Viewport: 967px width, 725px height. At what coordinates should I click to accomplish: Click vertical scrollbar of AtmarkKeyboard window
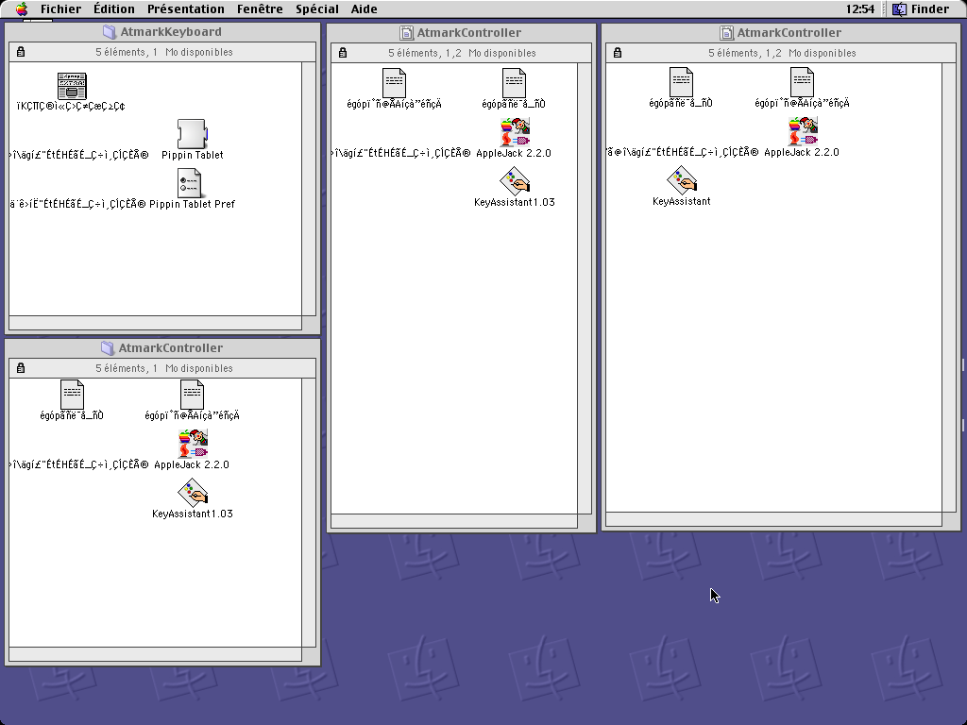(x=309, y=189)
